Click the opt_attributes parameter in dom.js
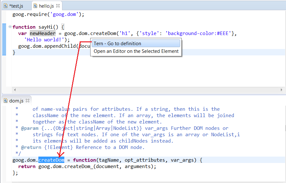The height and width of the screenshot is (183, 286). tap(145, 160)
